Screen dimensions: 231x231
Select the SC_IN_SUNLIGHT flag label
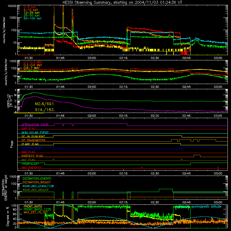(x=33, y=136)
